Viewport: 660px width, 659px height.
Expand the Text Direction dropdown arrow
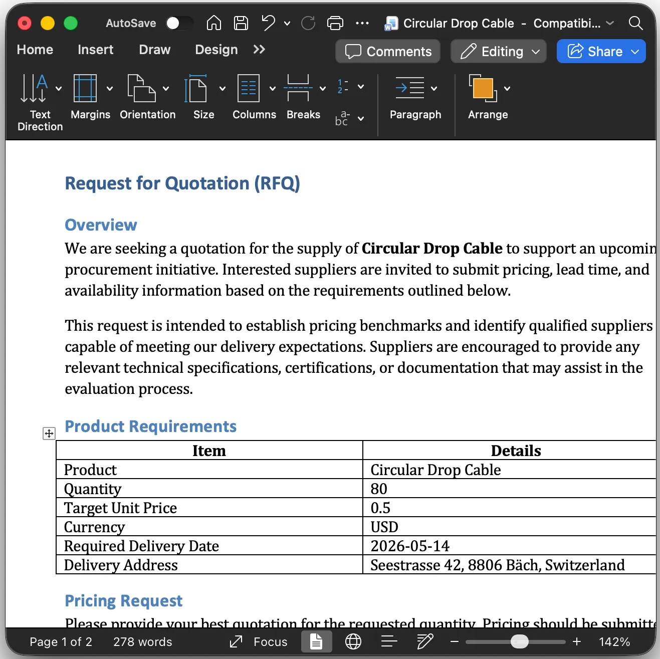[59, 88]
